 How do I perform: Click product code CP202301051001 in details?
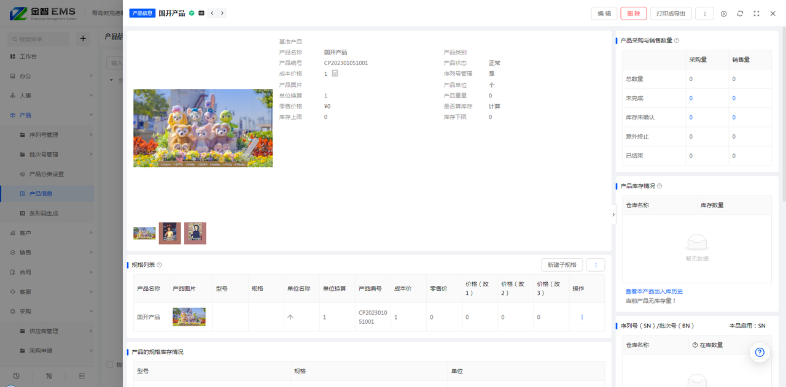click(x=346, y=63)
